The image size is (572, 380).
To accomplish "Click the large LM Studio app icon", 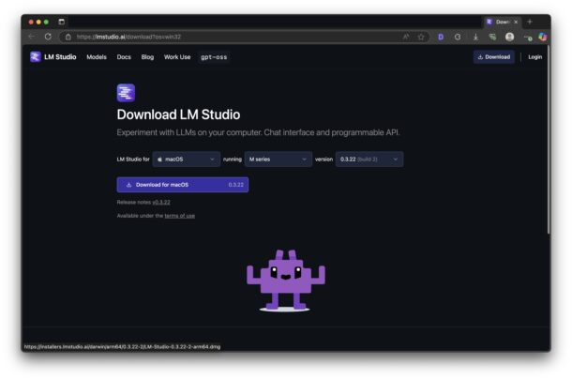I will click(x=126, y=93).
